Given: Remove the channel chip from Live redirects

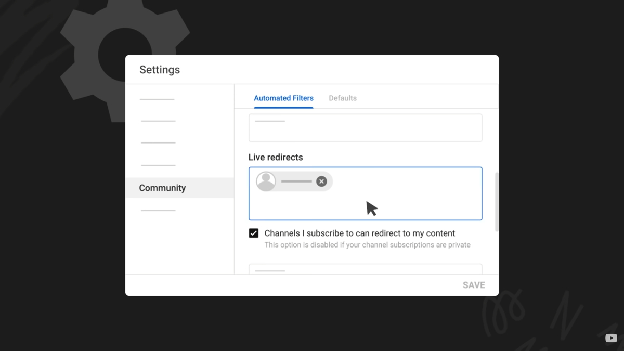Looking at the screenshot, I should click(x=321, y=181).
